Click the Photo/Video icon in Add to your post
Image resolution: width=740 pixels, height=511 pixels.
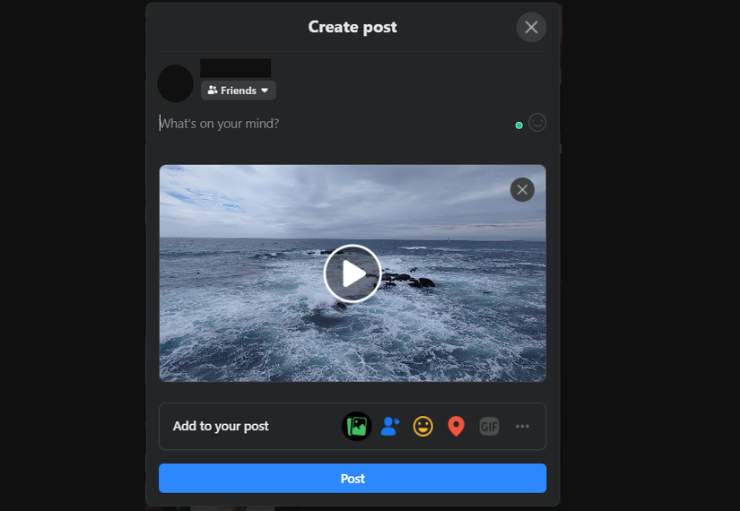click(357, 426)
